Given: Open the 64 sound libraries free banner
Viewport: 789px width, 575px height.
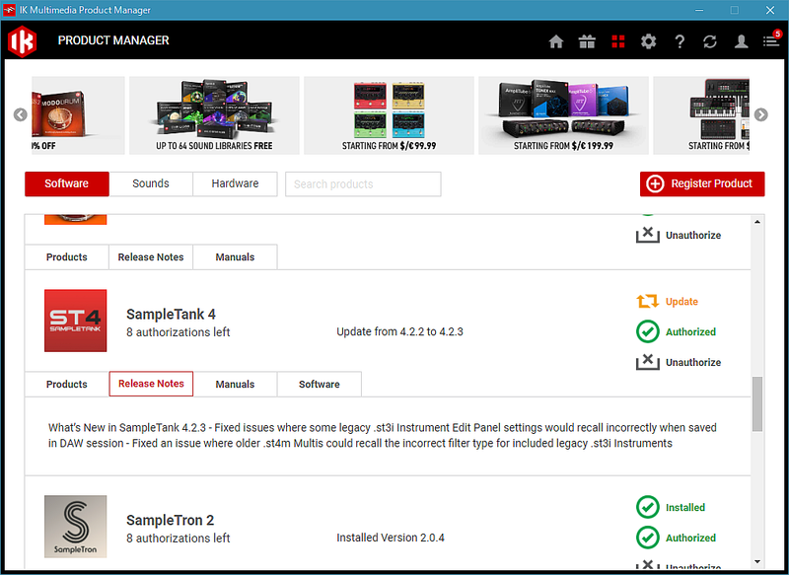Looking at the screenshot, I should (214, 115).
